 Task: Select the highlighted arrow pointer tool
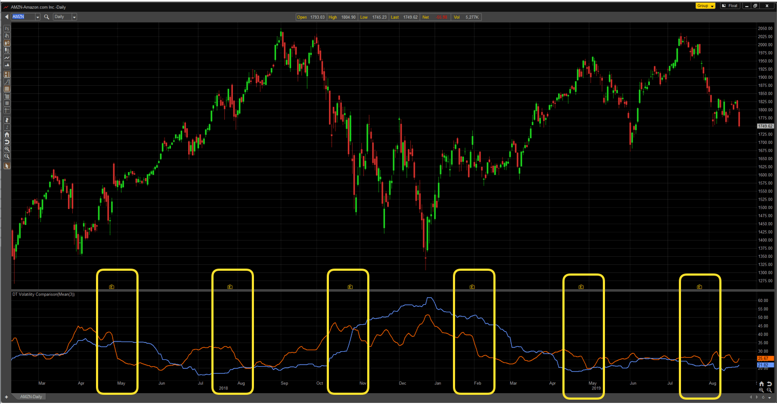[7, 166]
